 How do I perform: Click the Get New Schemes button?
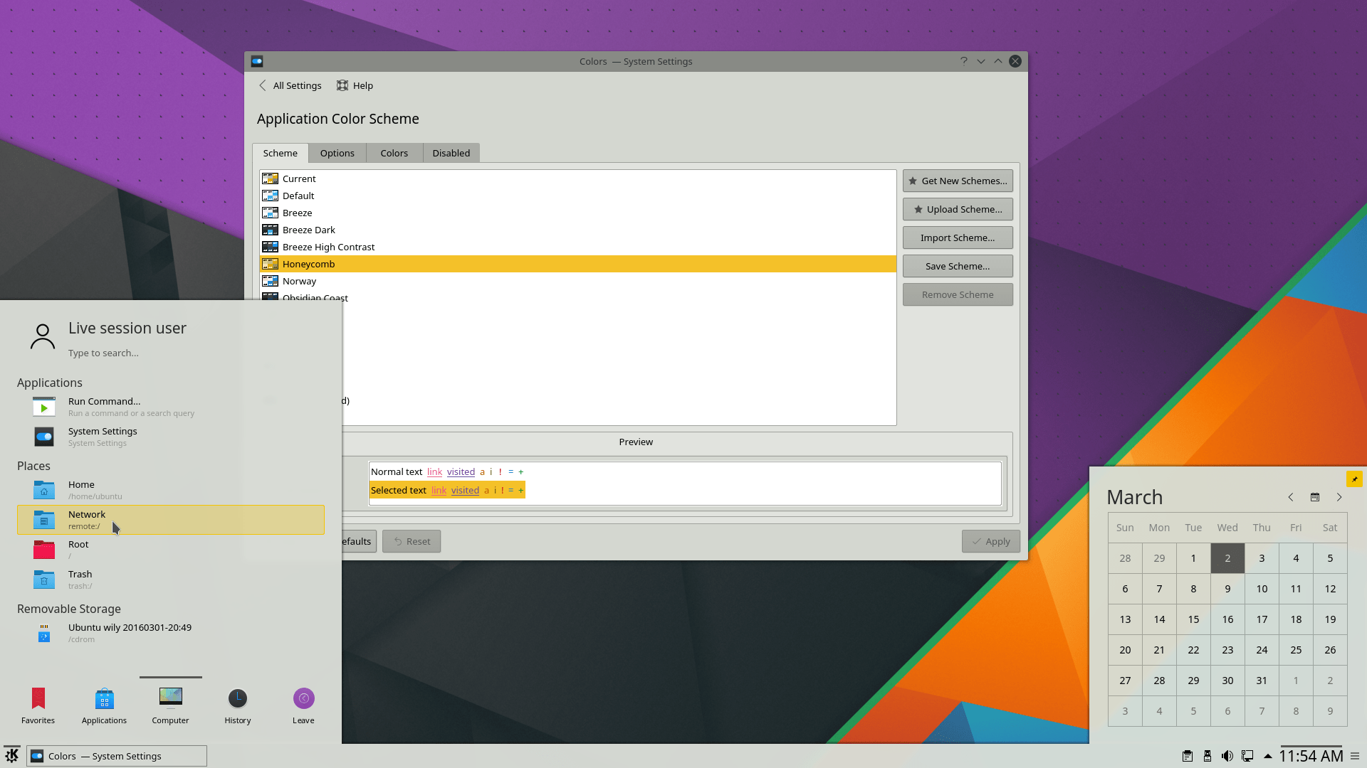957,180
